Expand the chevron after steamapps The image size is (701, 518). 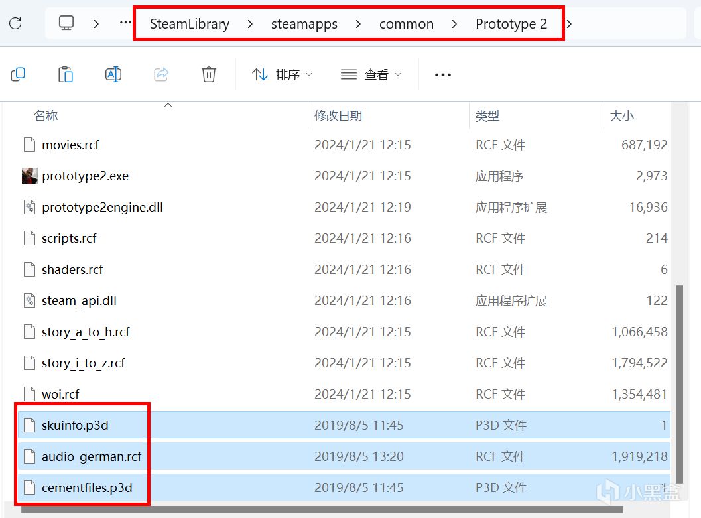358,24
